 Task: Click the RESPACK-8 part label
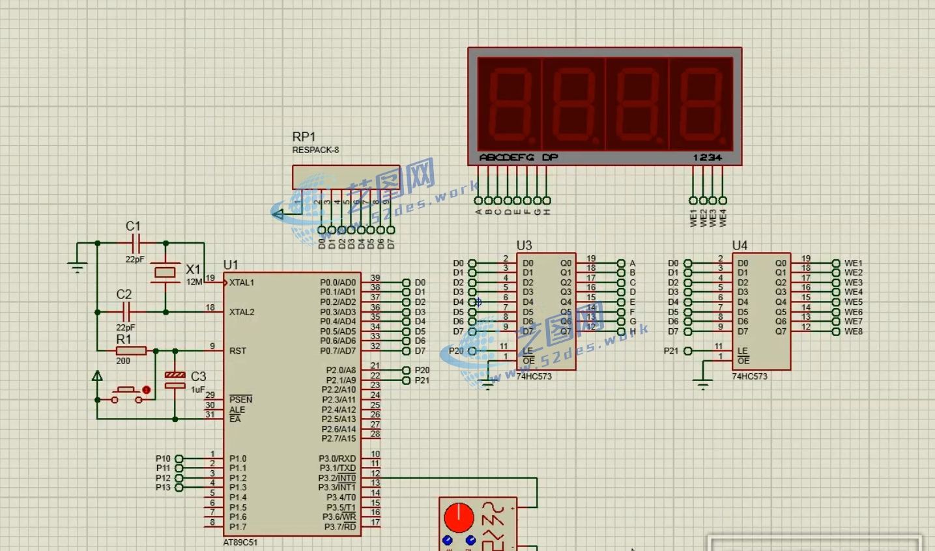(316, 150)
